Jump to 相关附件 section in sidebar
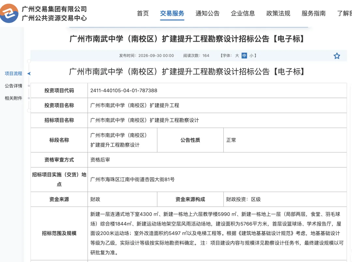 point(13,98)
